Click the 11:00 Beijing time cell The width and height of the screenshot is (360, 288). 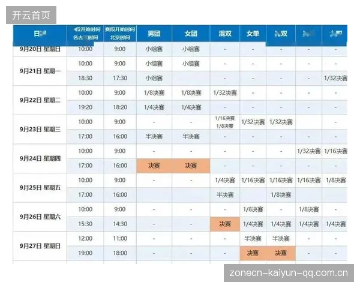pyautogui.click(x=120, y=239)
